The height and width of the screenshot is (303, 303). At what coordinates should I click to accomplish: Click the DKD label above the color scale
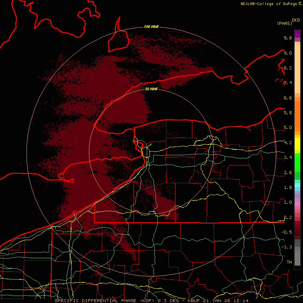click(296, 20)
